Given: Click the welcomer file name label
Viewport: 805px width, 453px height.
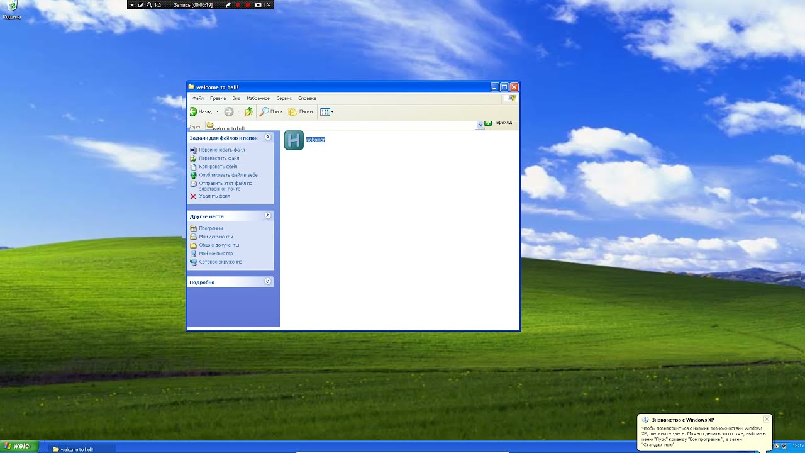Looking at the screenshot, I should [316, 140].
